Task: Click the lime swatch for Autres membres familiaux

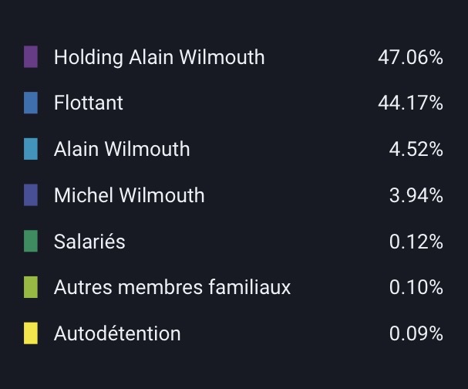Action: click(x=31, y=288)
